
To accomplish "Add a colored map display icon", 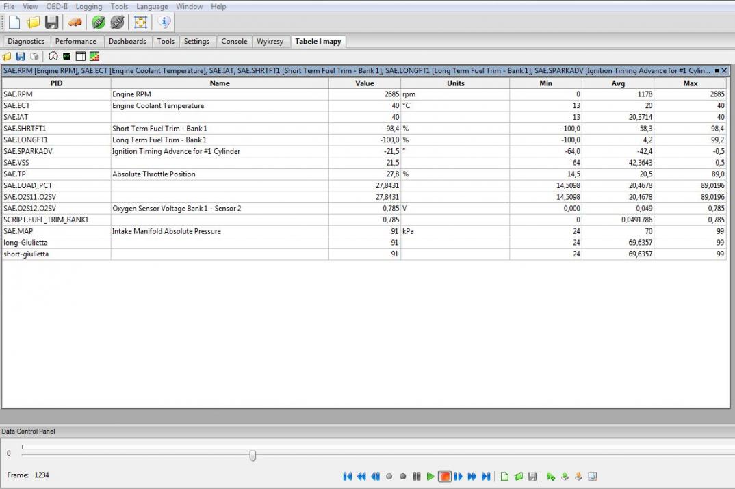I will 94,56.
